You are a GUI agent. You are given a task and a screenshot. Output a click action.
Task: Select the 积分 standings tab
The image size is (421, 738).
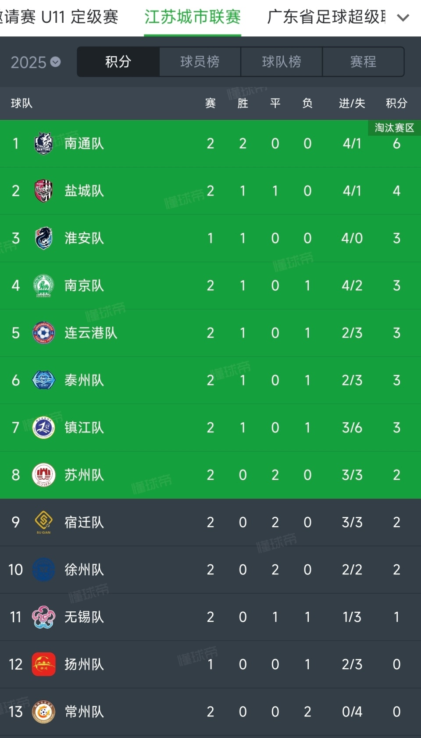coord(118,62)
